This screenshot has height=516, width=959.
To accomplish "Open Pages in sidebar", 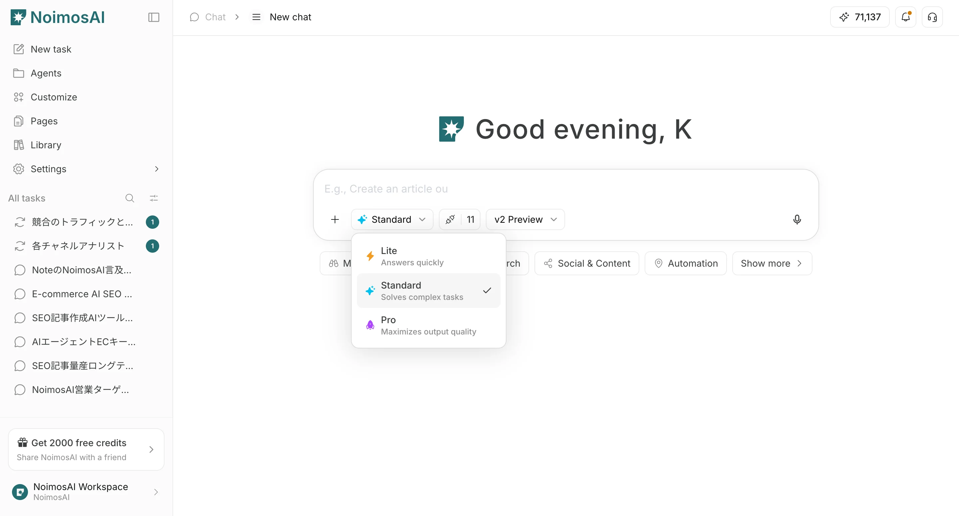I will tap(86, 121).
